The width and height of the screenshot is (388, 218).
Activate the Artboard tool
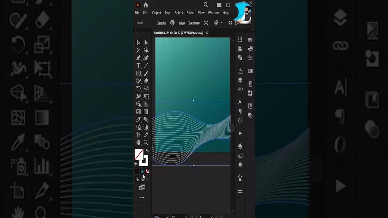click(139, 135)
